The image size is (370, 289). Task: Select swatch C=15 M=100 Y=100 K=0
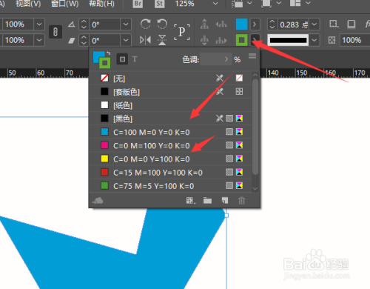(x=170, y=172)
